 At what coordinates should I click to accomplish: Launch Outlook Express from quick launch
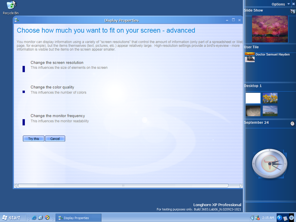click(x=41, y=218)
